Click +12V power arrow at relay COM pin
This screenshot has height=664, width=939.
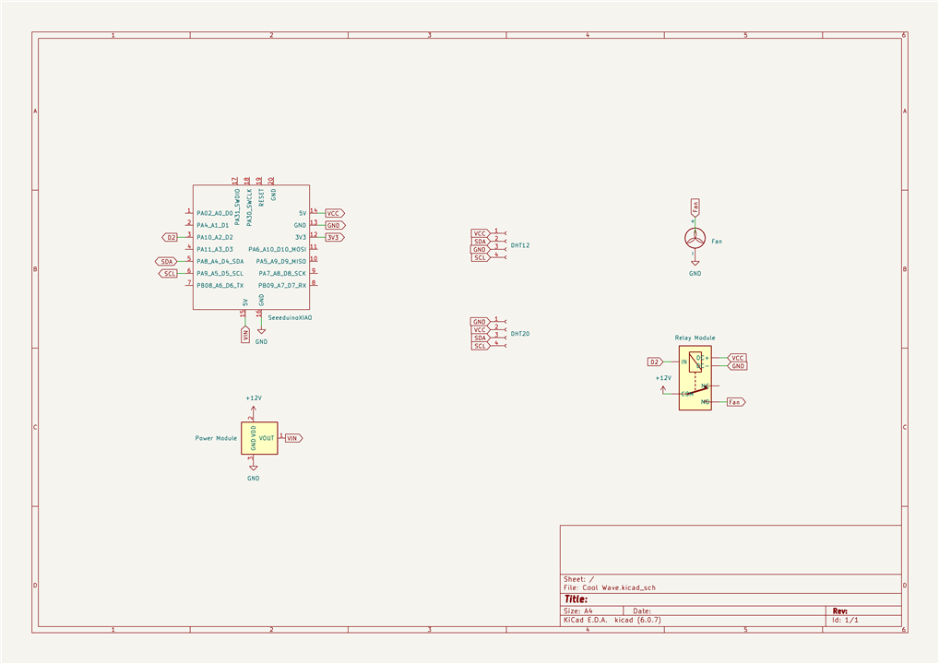pos(663,389)
